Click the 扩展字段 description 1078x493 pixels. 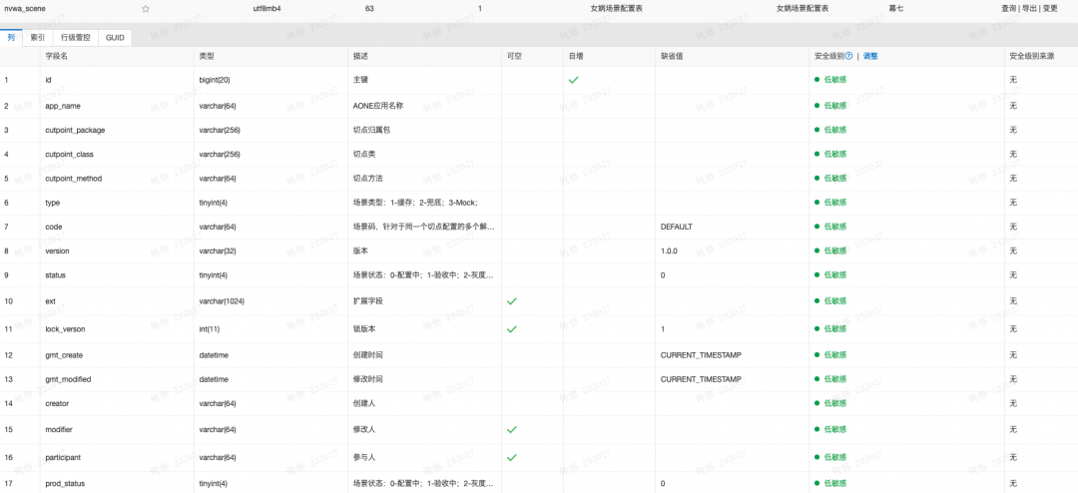click(367, 301)
